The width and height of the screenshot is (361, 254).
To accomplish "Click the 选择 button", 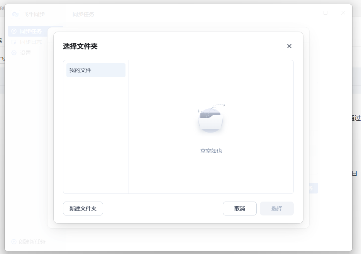I will [277, 209].
